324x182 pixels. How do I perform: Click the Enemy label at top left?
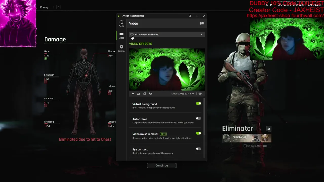(44, 7)
